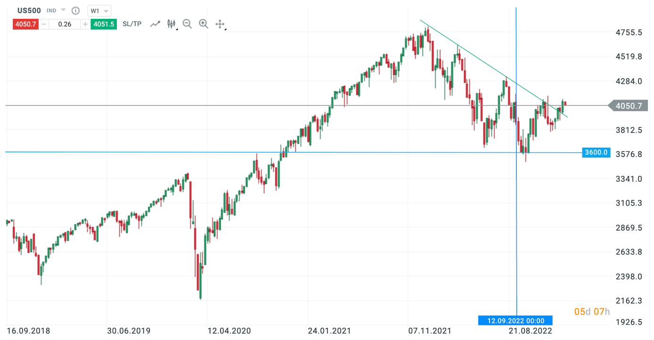Click the green buy price 4051.5
The image size is (654, 340).
(104, 24)
